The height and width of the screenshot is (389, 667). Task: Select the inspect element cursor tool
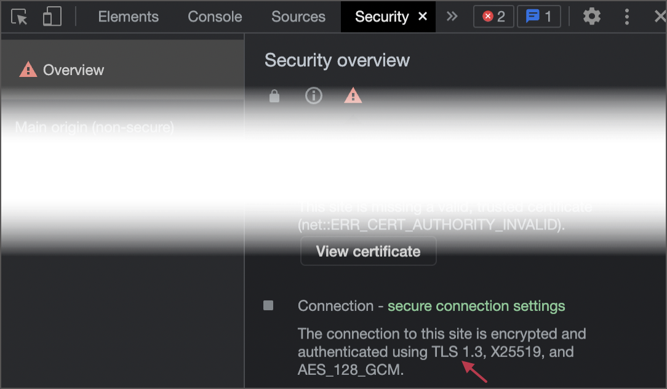tap(19, 16)
